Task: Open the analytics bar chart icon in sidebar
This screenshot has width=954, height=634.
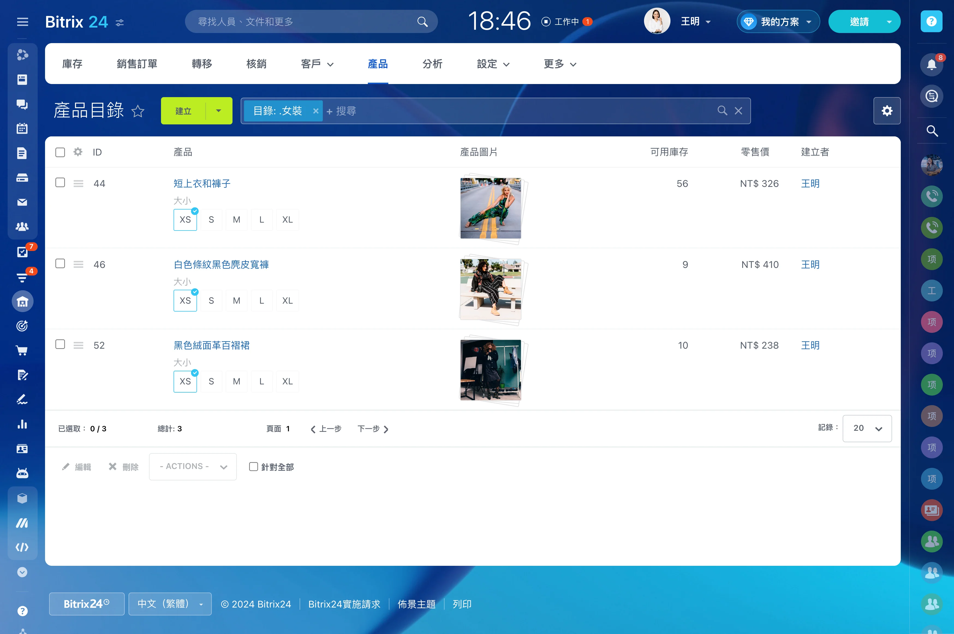Action: tap(22, 424)
